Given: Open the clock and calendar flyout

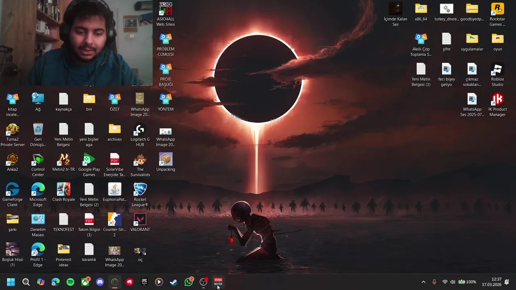Looking at the screenshot, I should click(x=491, y=282).
